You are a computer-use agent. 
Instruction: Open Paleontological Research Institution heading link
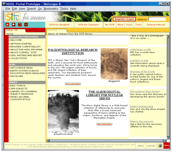pyautogui.click(x=73, y=51)
